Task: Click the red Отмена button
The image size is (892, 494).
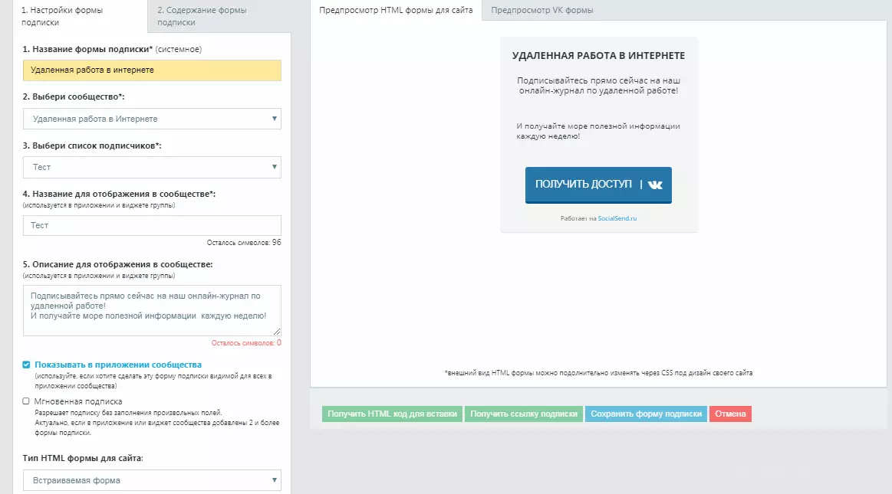Action: click(730, 414)
